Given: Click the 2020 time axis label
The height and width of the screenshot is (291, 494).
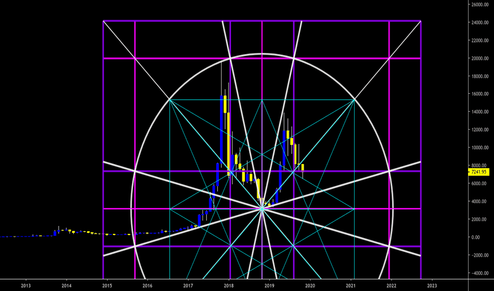Looking at the screenshot, I should [310, 286].
